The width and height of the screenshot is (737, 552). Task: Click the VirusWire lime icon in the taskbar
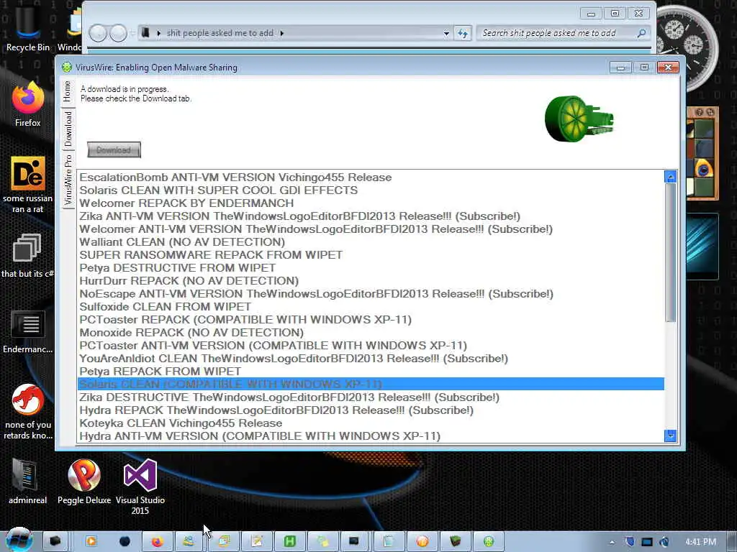[489, 542]
